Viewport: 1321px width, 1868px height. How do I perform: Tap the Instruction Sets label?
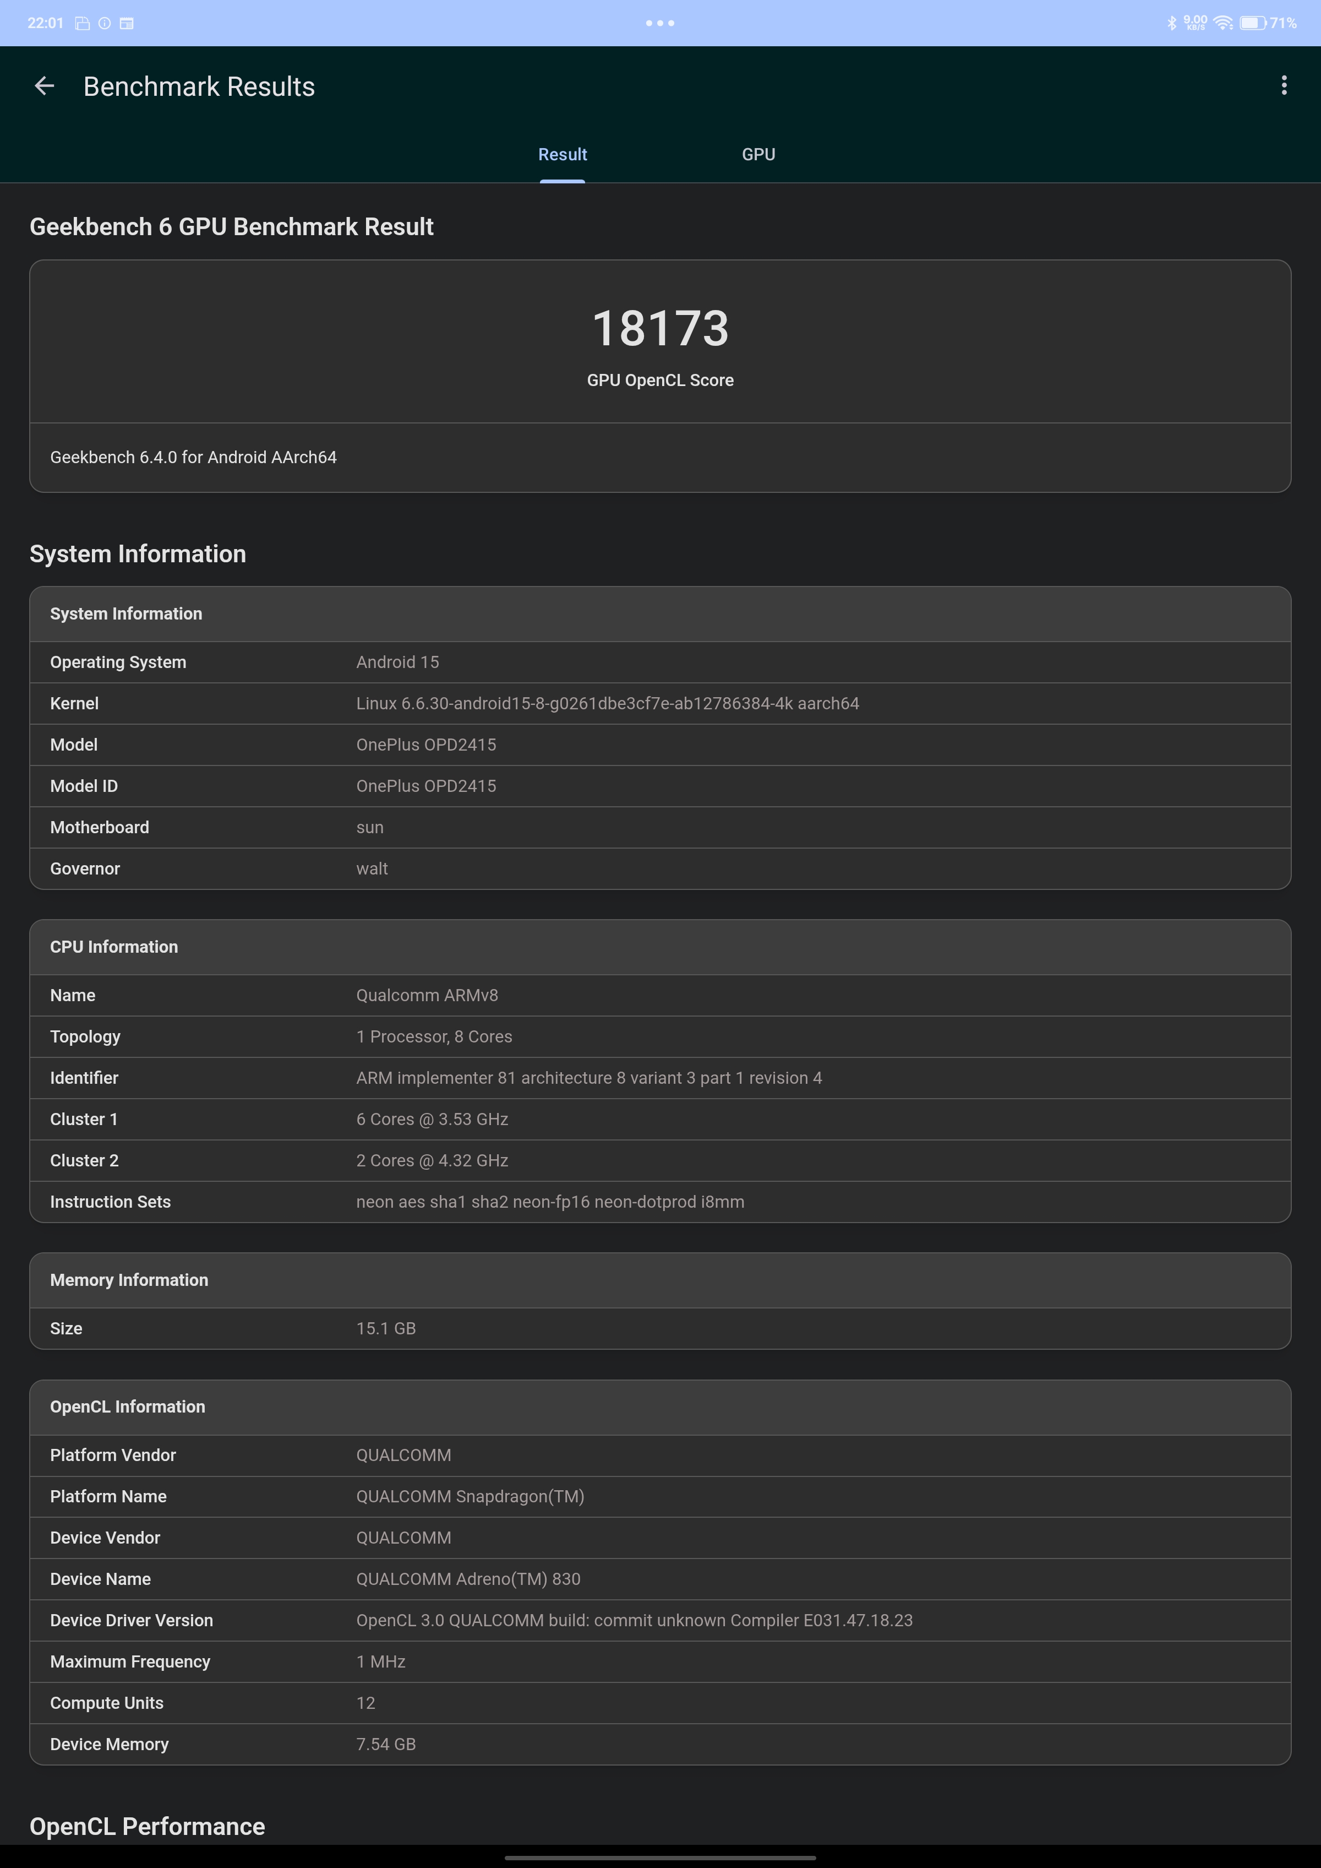[x=110, y=1202]
